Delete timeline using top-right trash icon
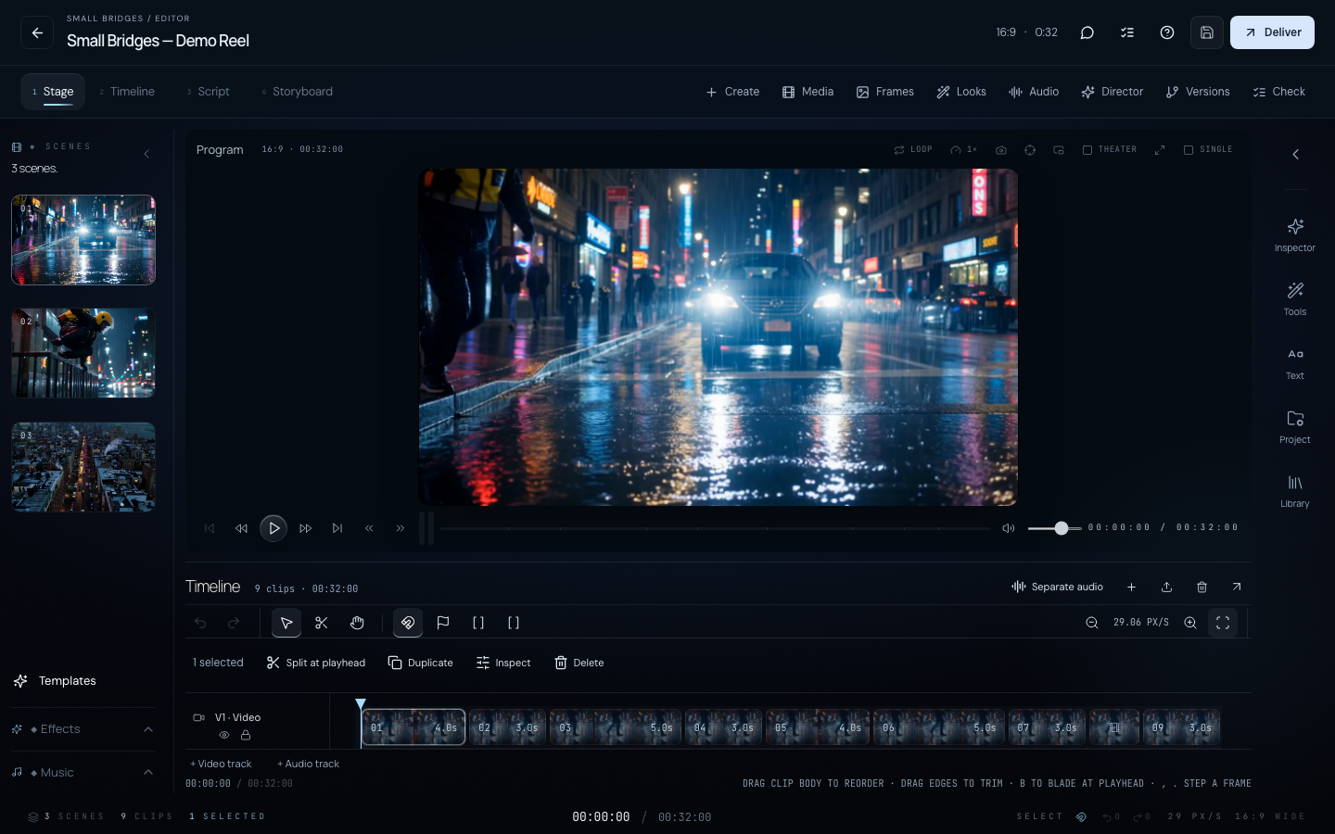Viewport: 1335px width, 834px height. [x=1202, y=587]
